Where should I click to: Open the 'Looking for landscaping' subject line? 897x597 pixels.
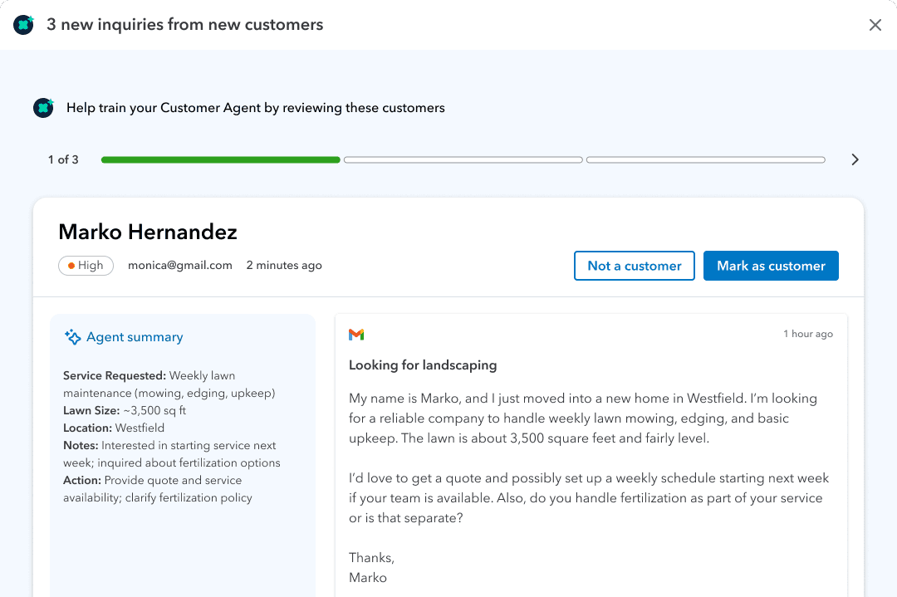[x=423, y=365]
